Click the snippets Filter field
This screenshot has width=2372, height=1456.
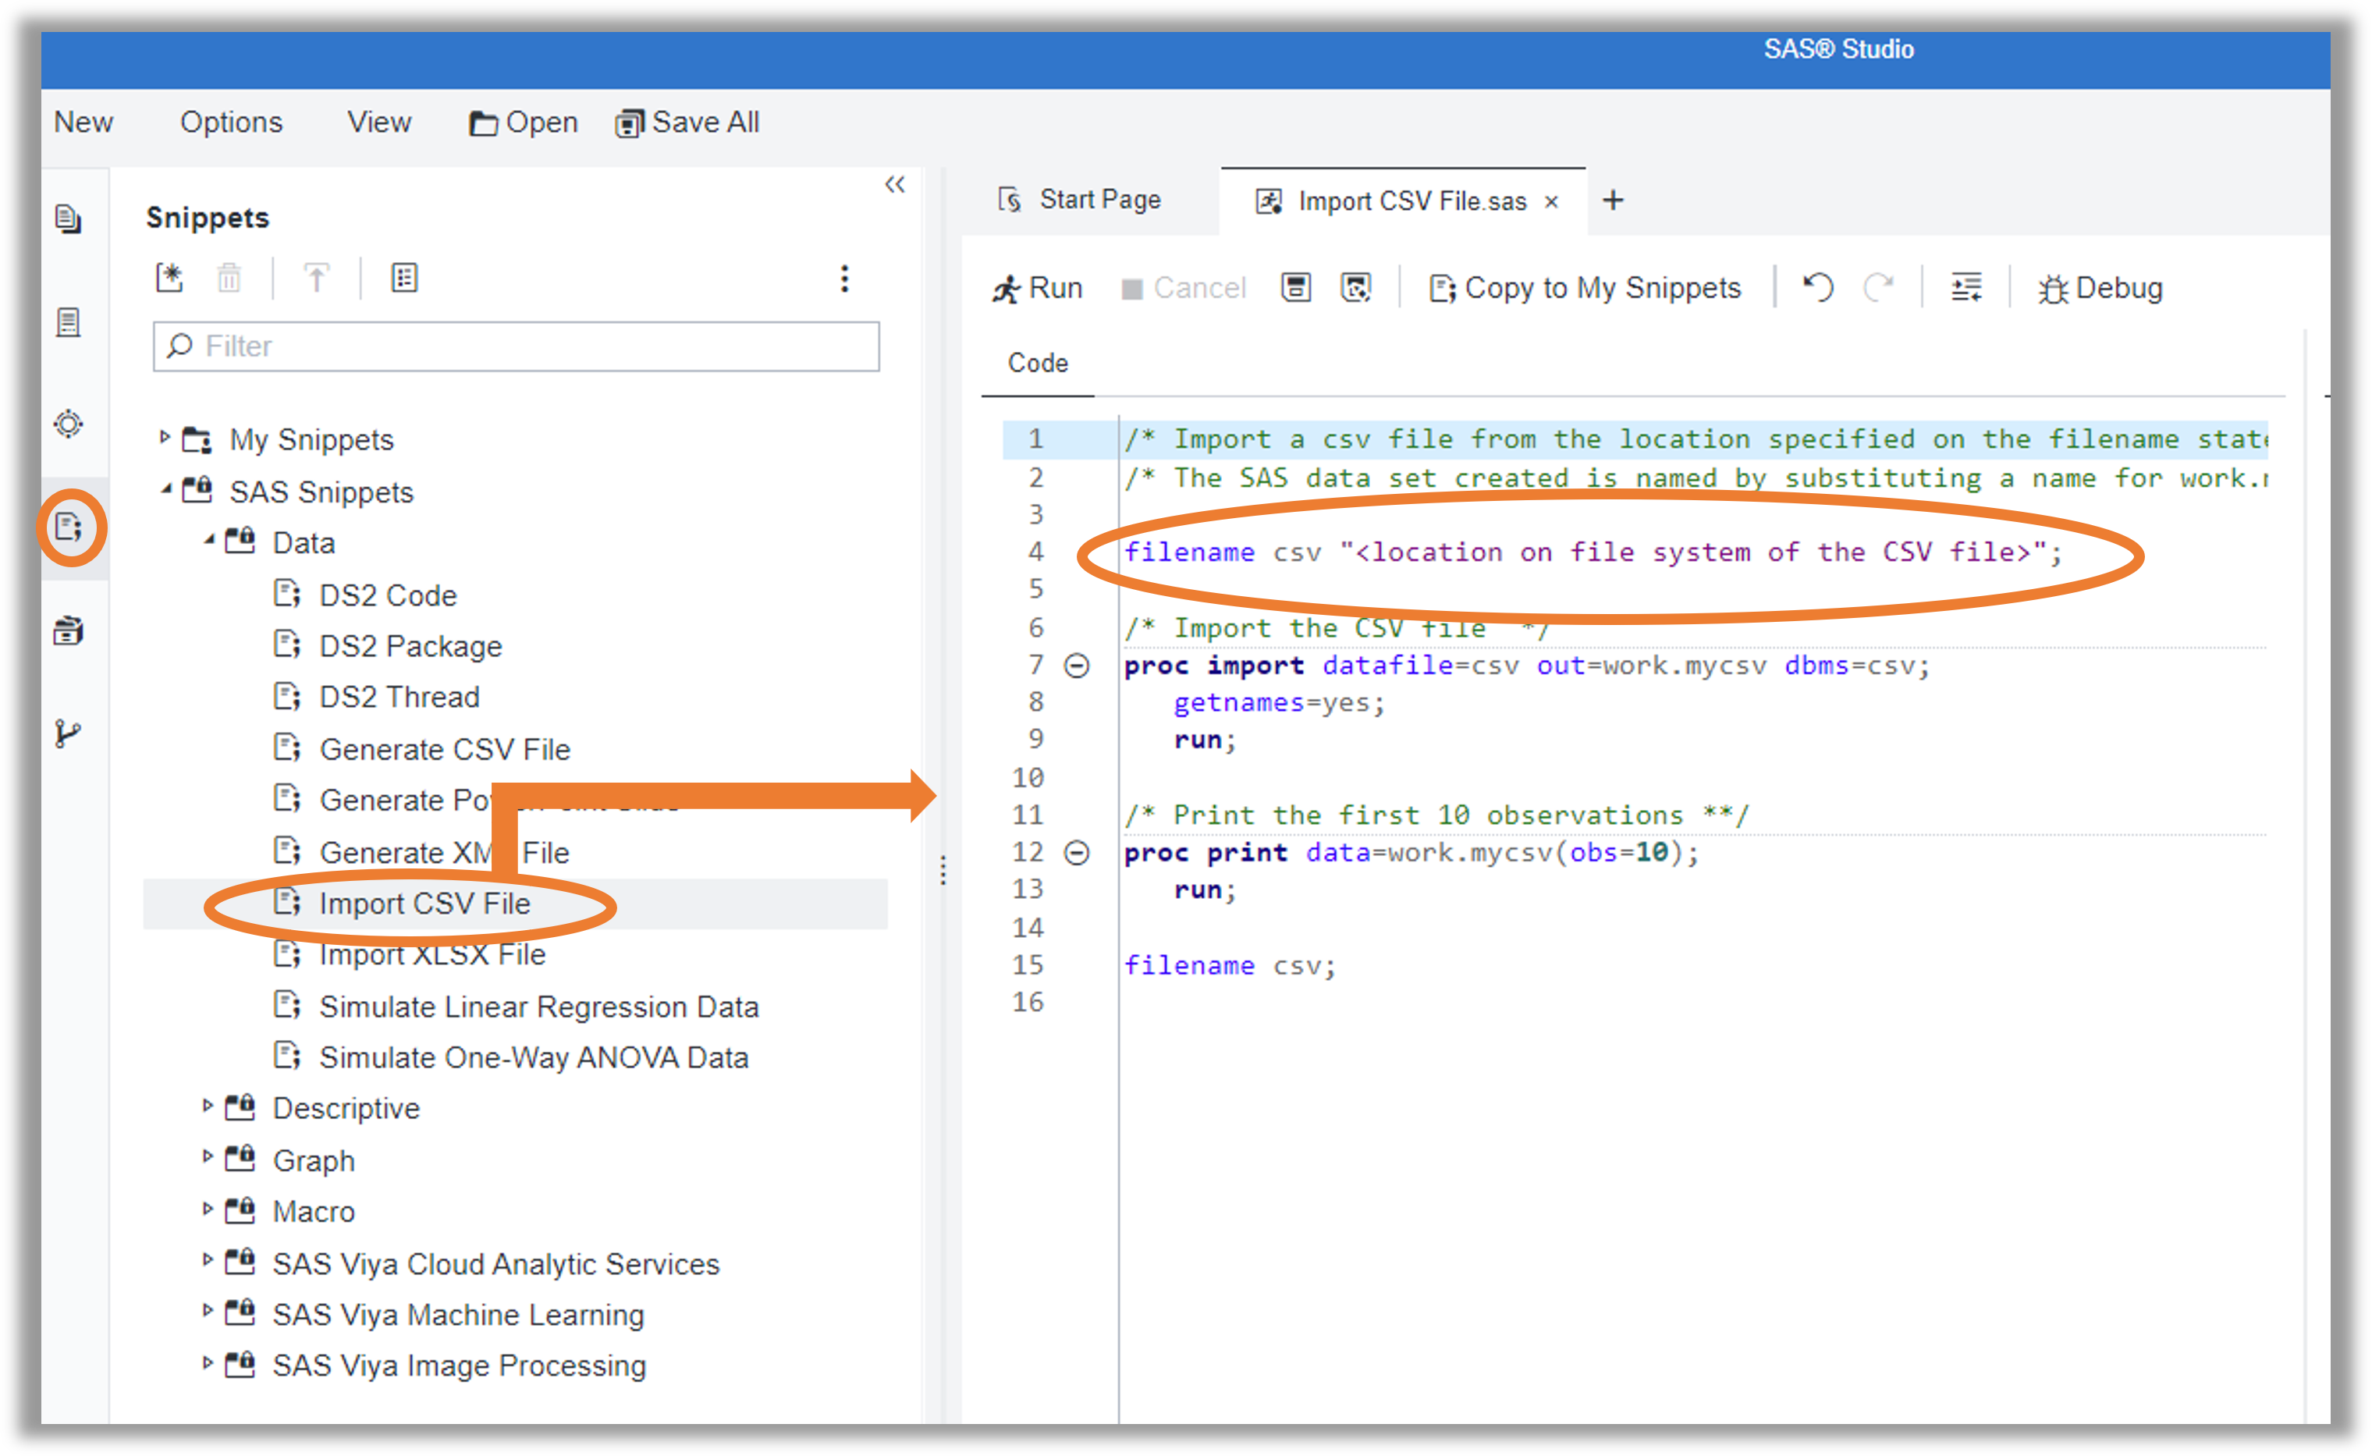point(516,346)
